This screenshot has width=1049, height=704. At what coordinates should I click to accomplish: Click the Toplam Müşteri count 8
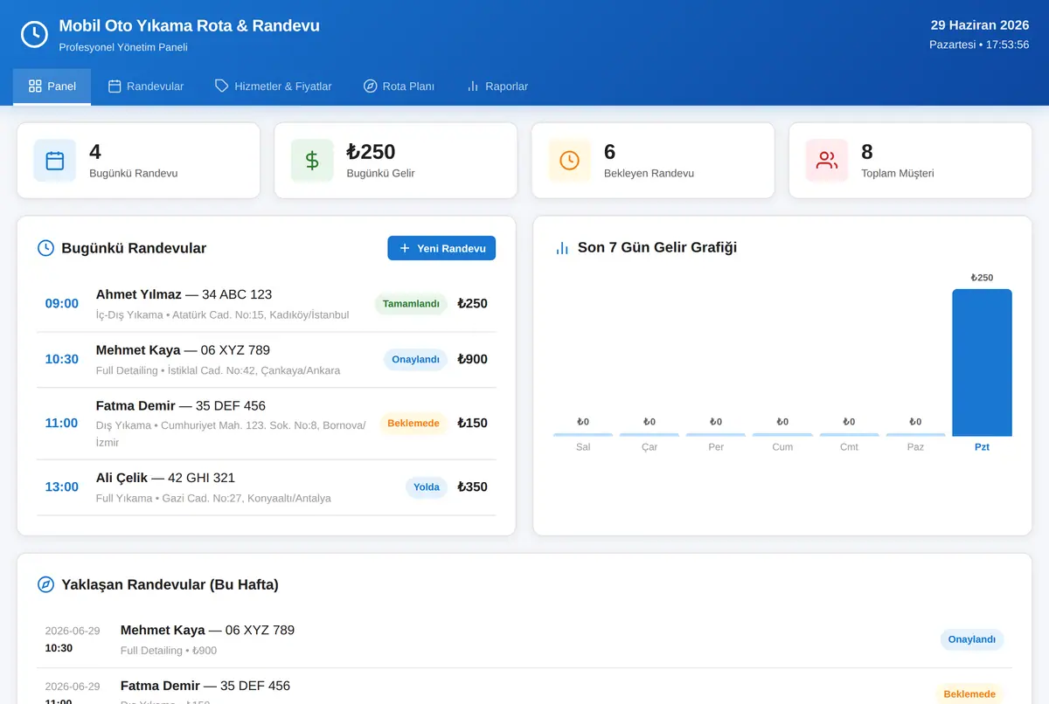867,152
